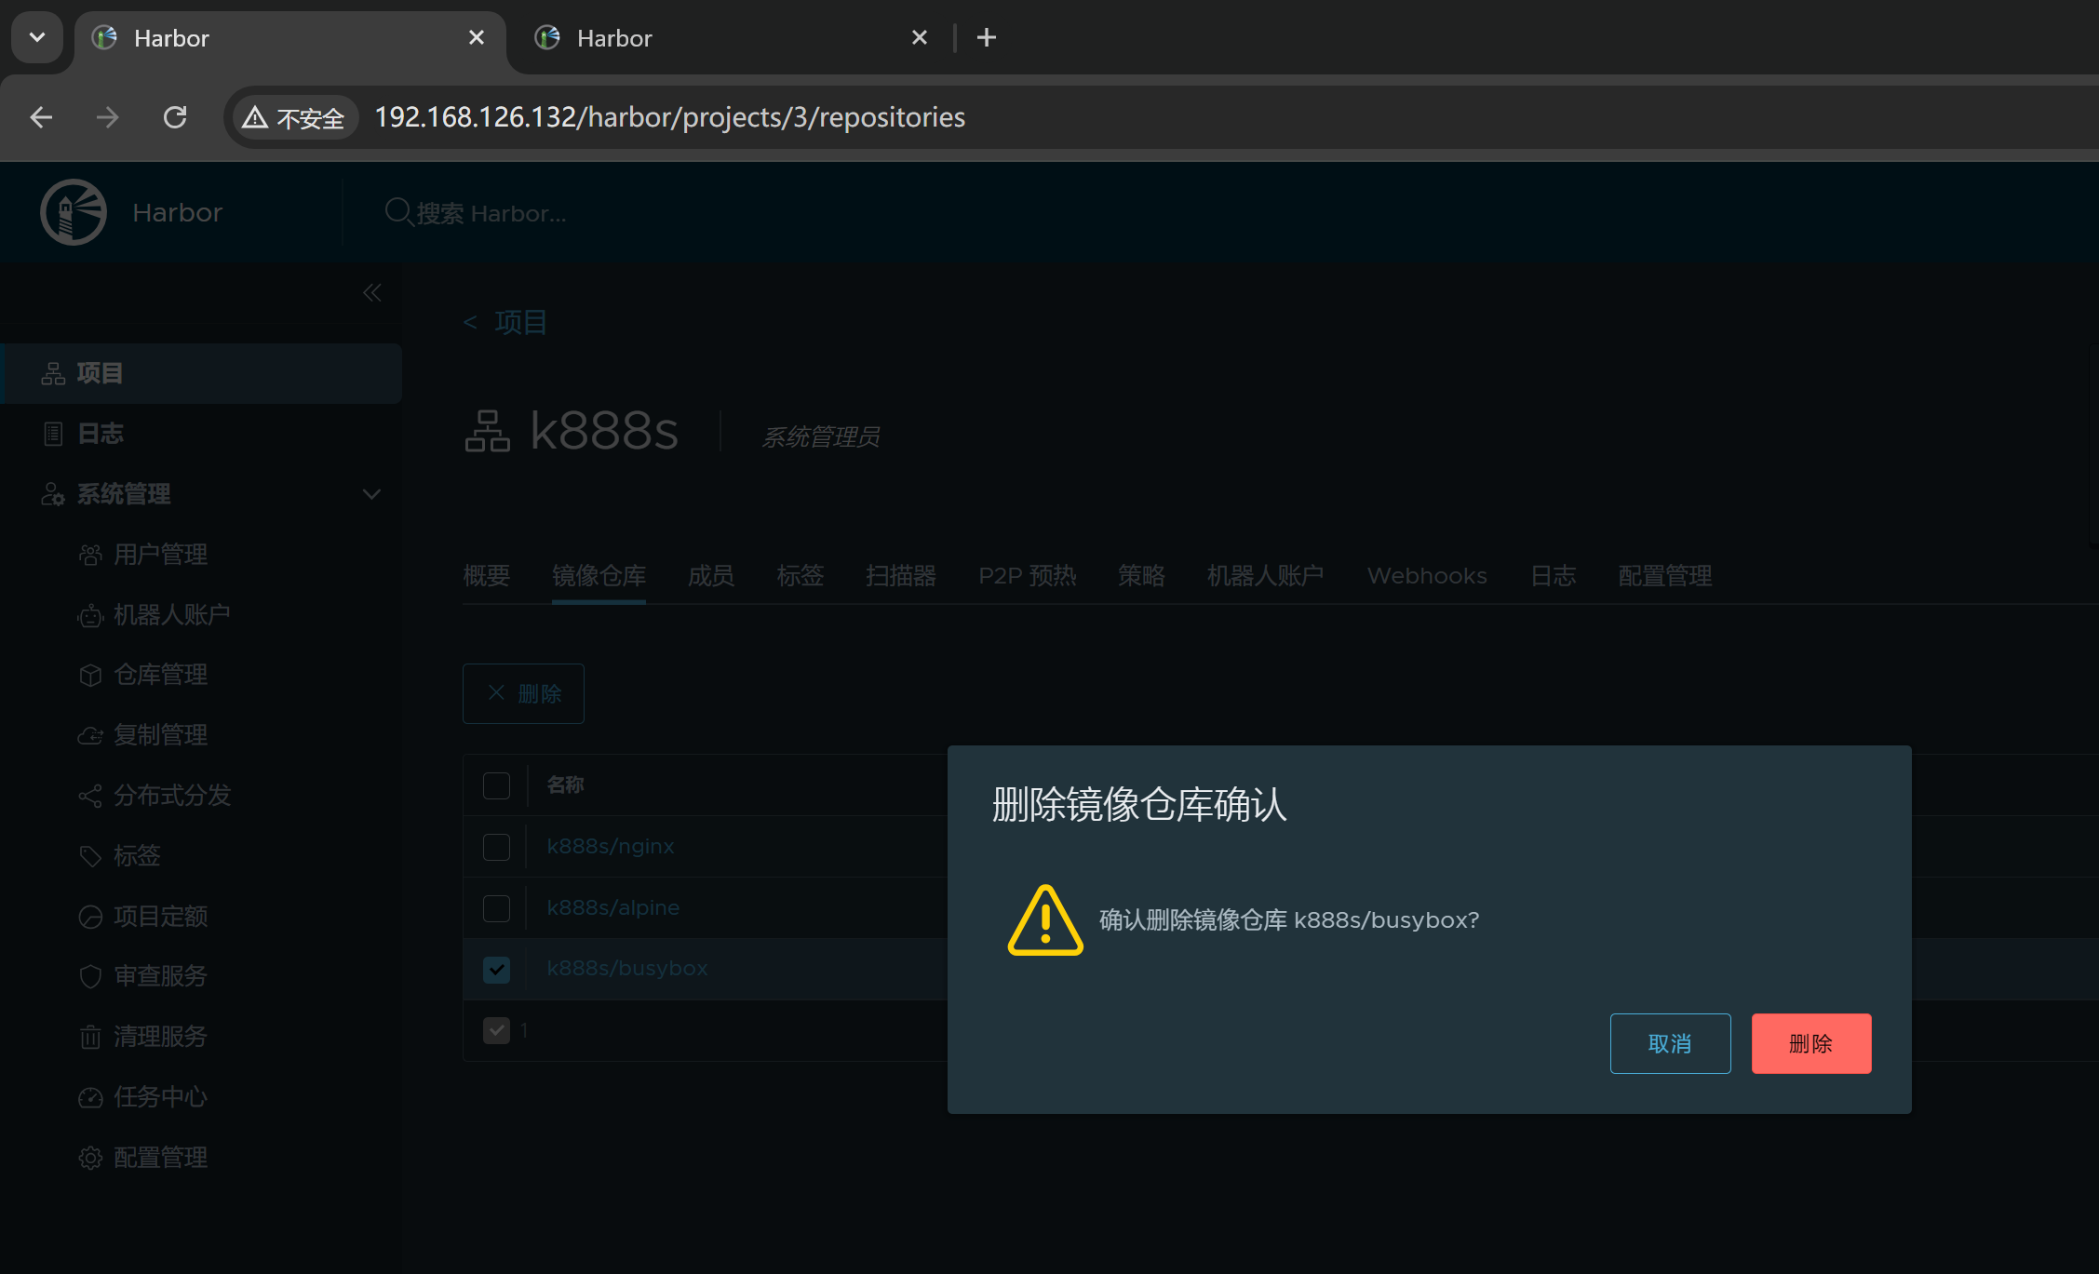Uncheck the k888s/busybox row checkbox

coord(496,970)
